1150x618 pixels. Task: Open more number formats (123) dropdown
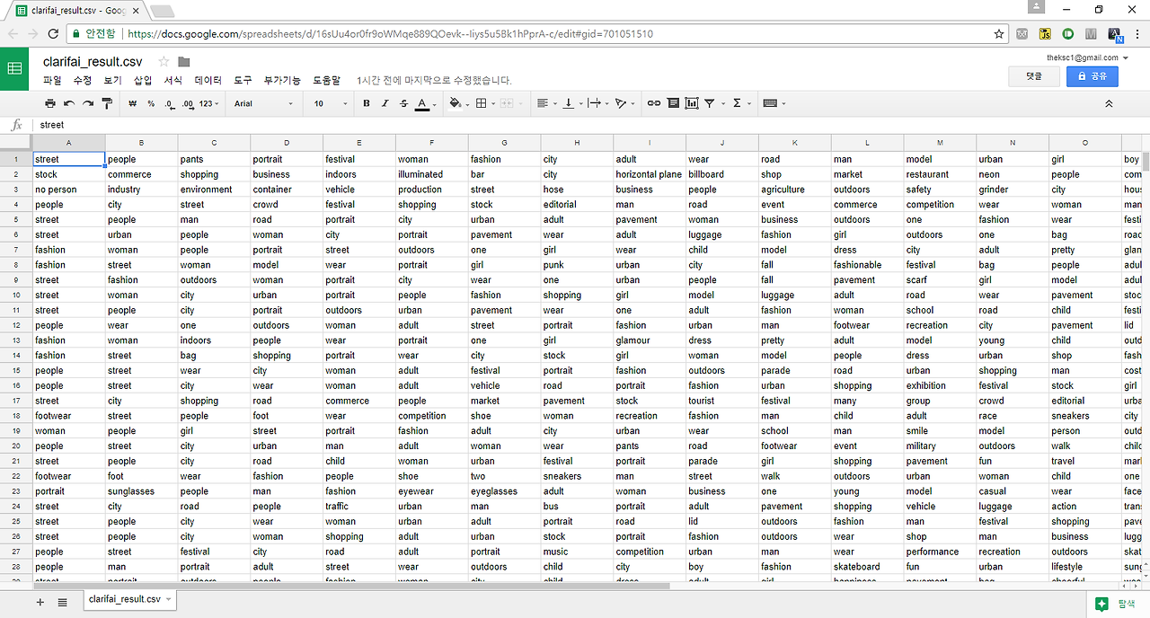(x=208, y=104)
